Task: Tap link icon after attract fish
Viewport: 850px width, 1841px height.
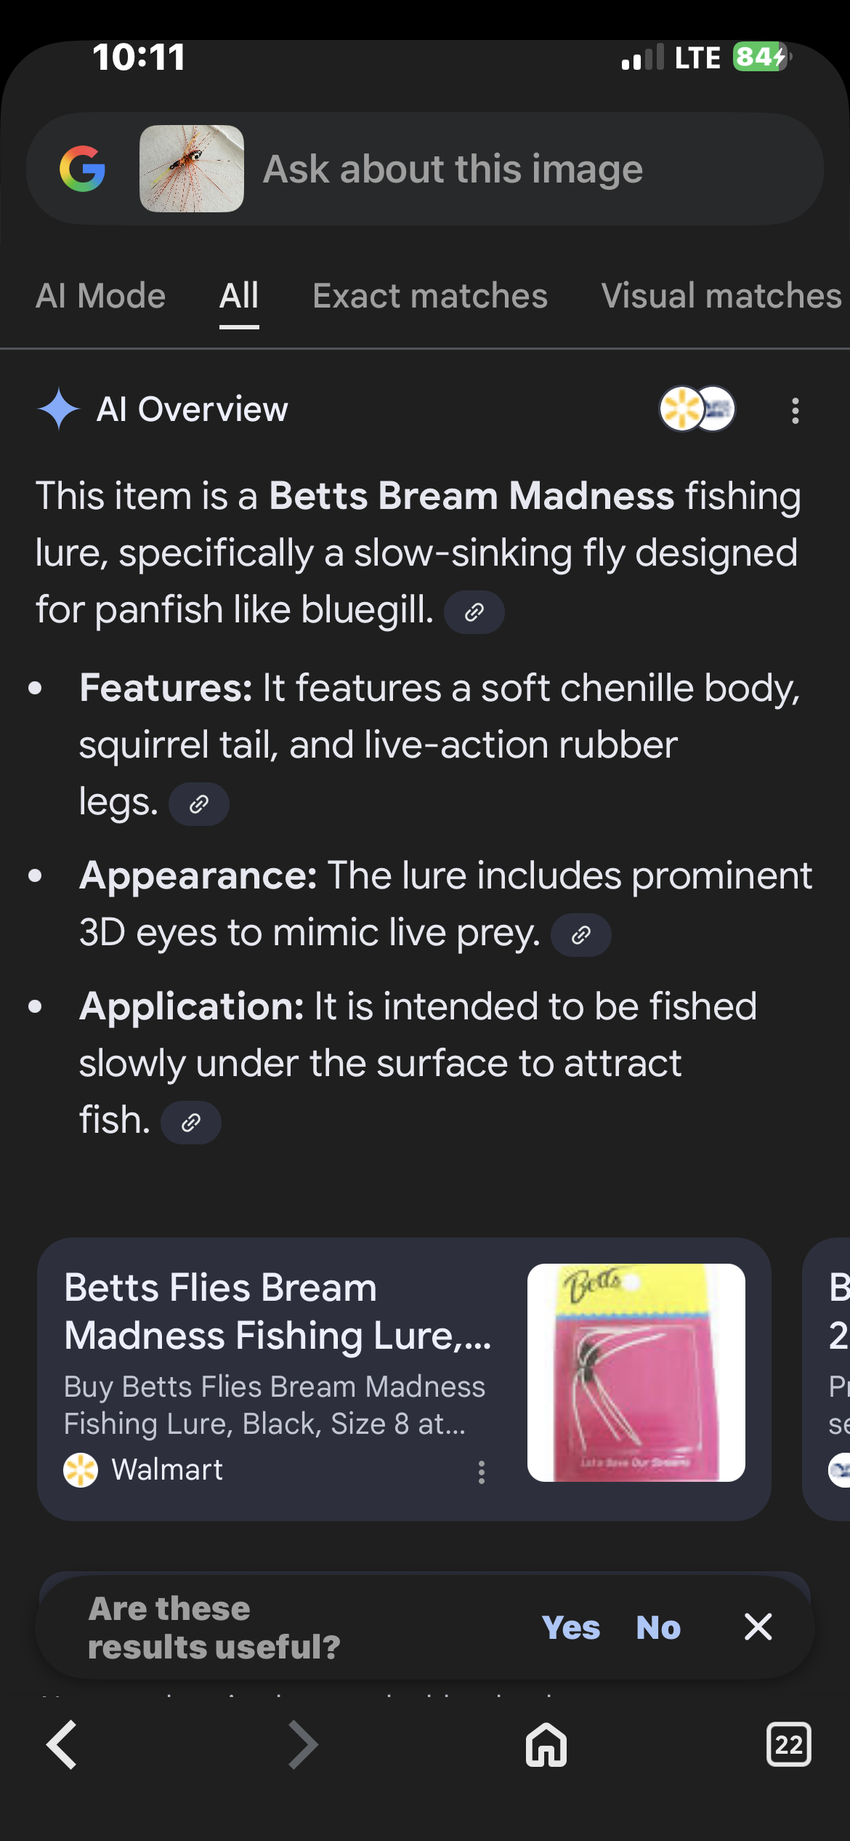Action: tap(191, 1123)
